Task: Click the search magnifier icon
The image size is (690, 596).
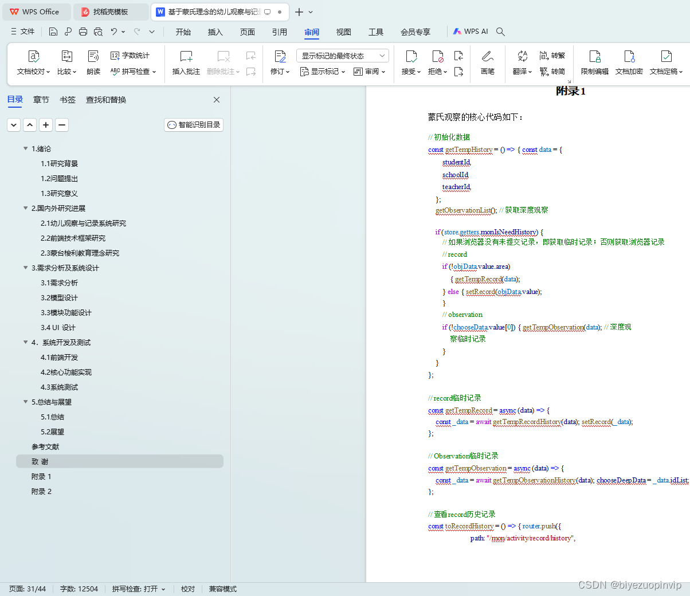Action: coord(500,32)
